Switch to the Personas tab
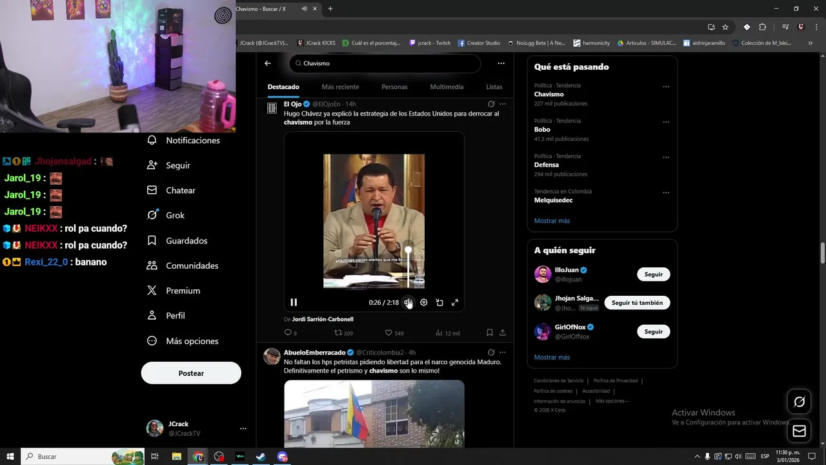826x465 pixels. pos(394,87)
